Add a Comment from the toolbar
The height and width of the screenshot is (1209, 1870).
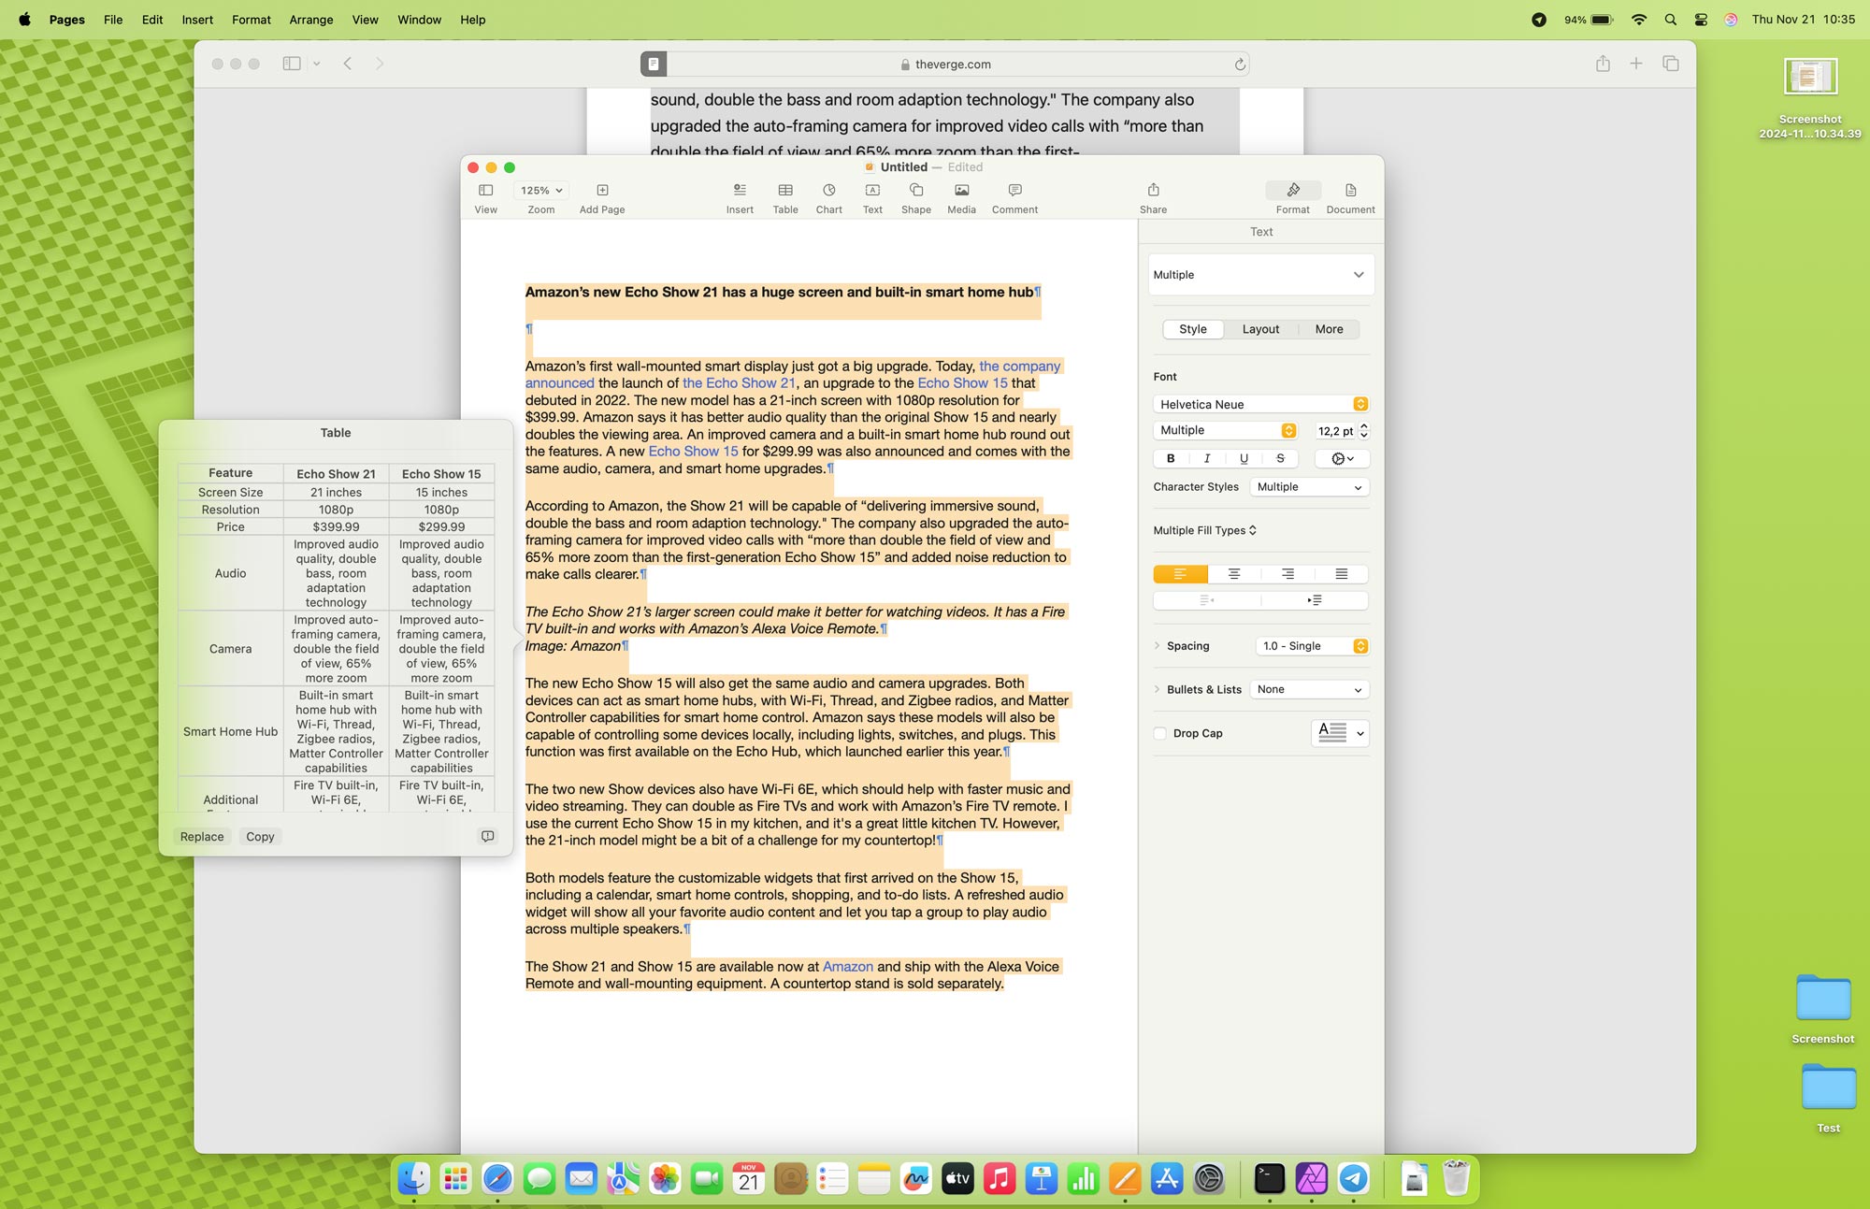click(x=1014, y=191)
